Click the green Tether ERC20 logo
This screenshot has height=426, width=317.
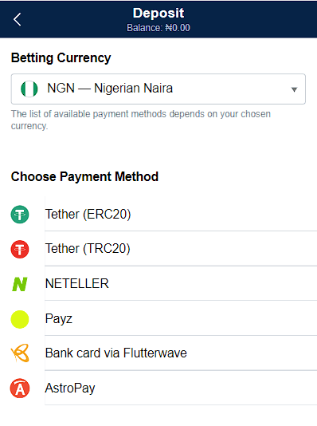coord(20,215)
